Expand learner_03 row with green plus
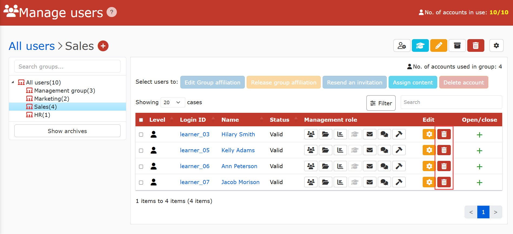 click(479, 135)
